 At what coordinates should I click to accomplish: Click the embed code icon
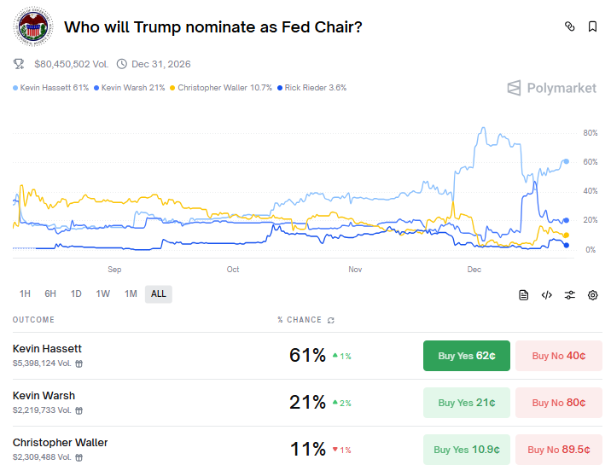547,295
